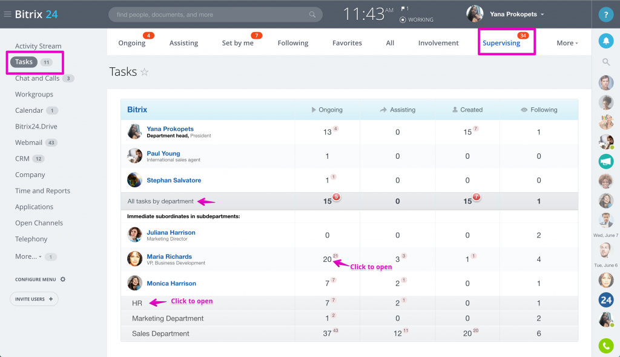
Task: Open Paul Young profile link
Action: tap(163, 153)
